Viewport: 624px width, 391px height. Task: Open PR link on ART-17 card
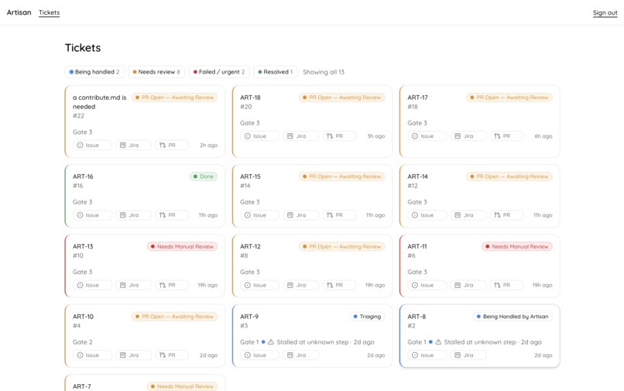tap(506, 136)
